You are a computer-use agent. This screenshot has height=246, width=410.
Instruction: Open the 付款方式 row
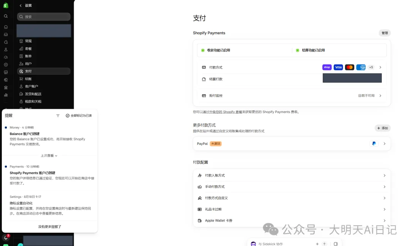[292, 67]
